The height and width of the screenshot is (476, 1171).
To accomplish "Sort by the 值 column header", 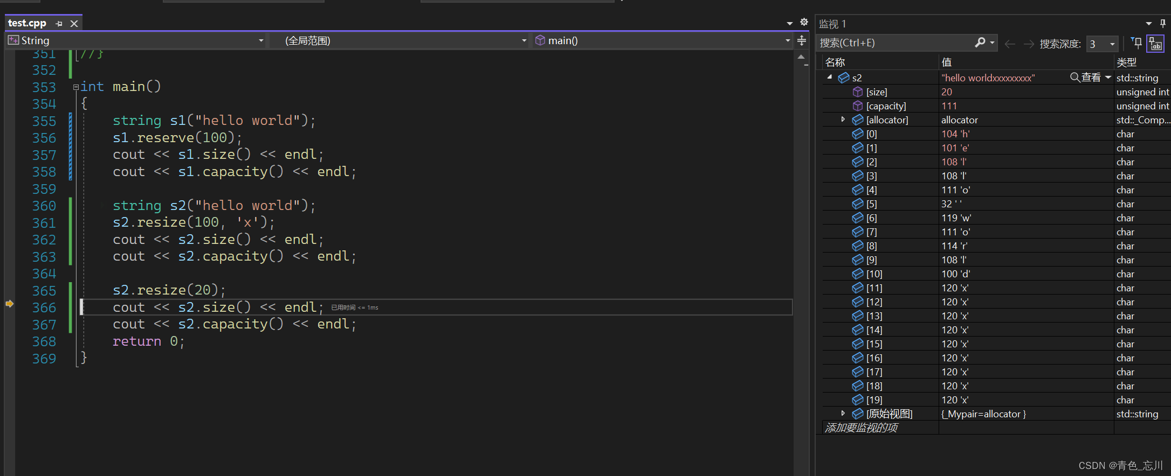I will click(x=947, y=62).
